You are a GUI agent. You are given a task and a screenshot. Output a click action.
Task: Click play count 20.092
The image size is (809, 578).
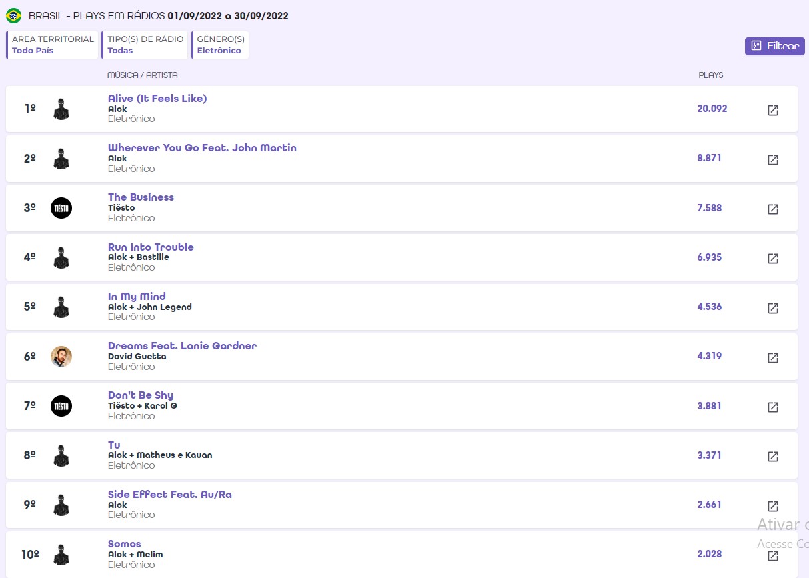[x=712, y=109]
